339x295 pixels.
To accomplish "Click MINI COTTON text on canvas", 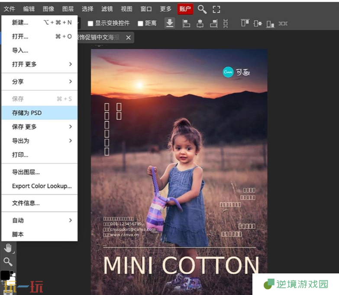I will pyautogui.click(x=181, y=266).
